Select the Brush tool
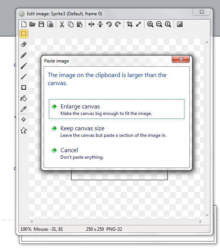The width and height of the screenshot is (220, 248). pyautogui.click(x=24, y=66)
